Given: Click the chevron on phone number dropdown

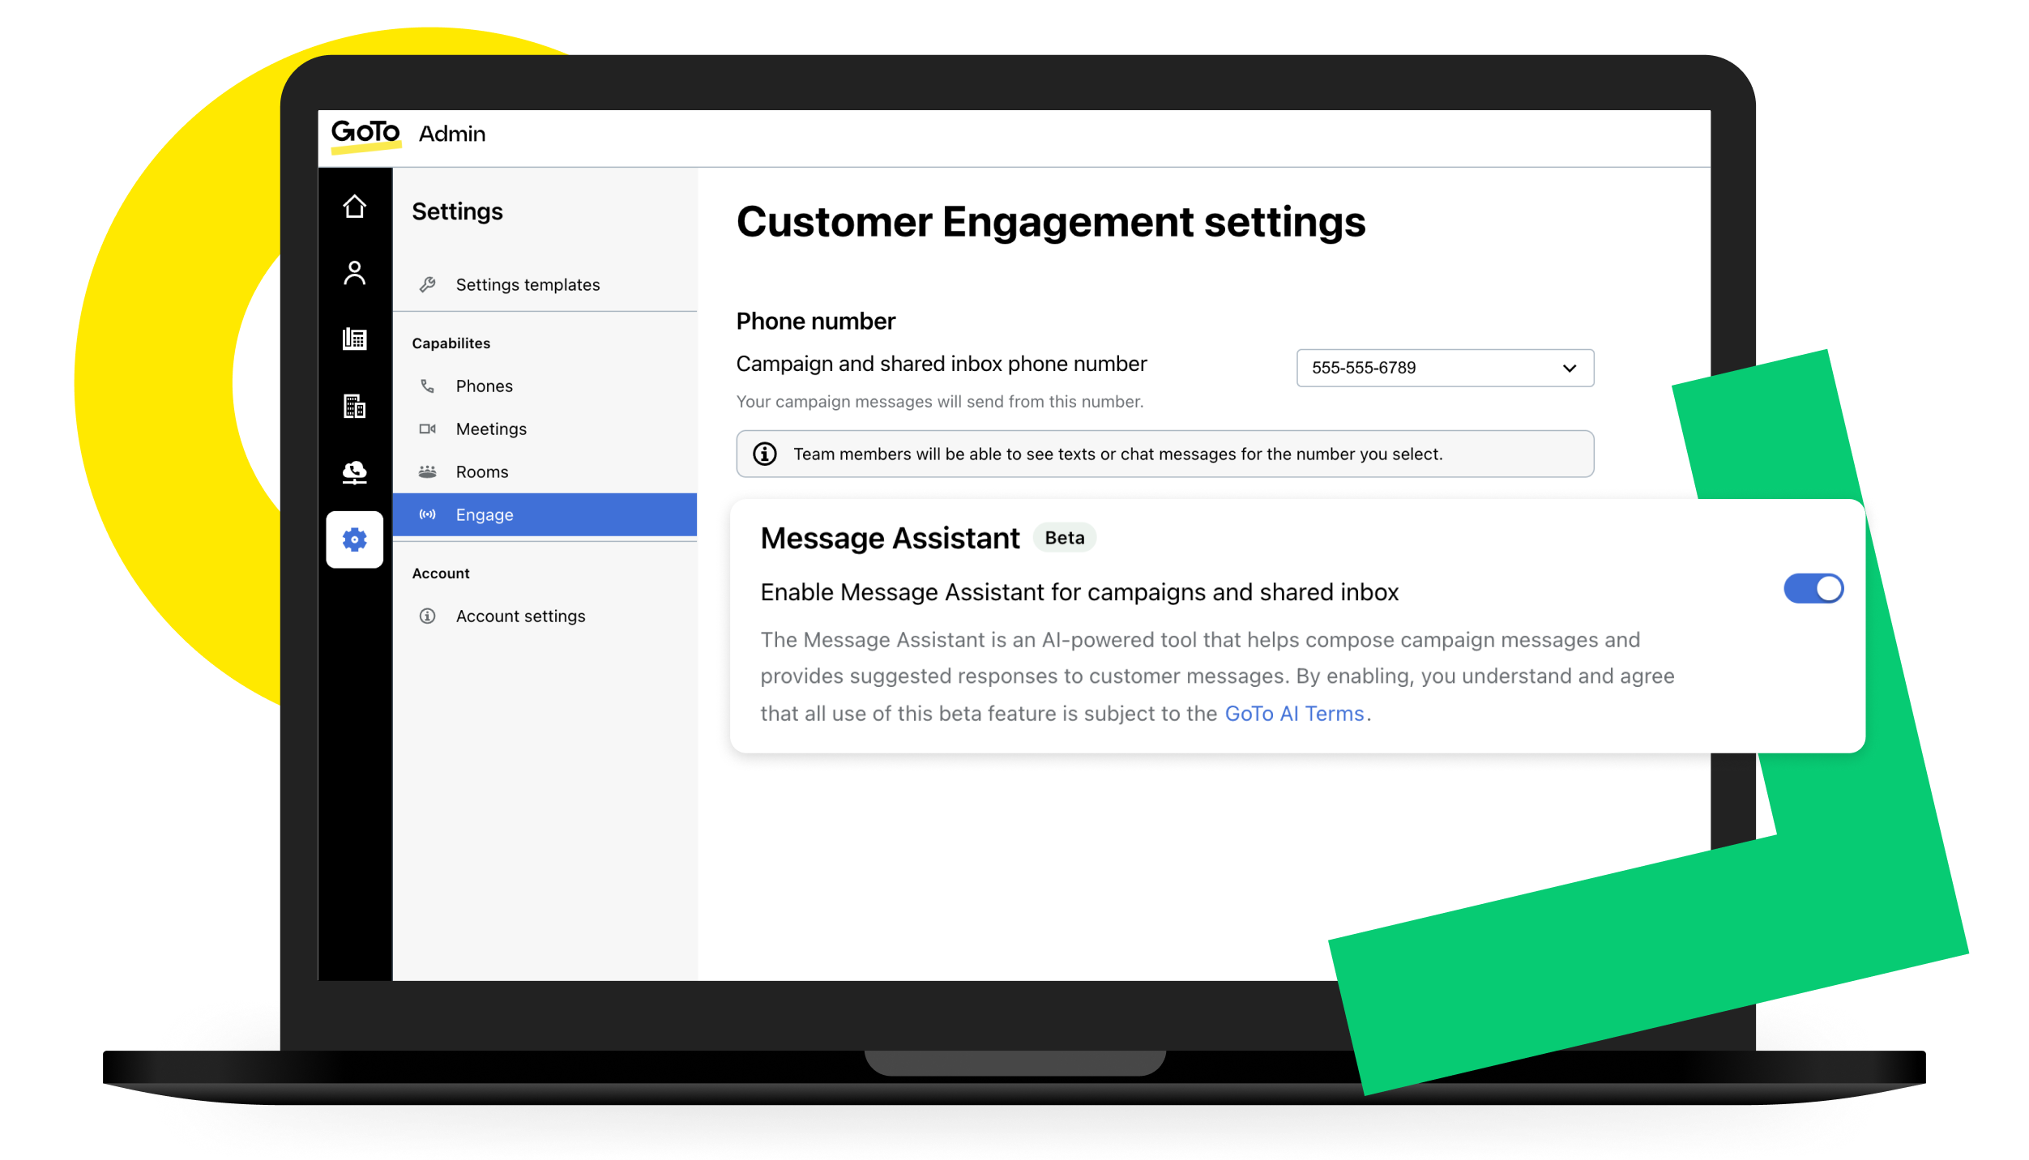Looking at the screenshot, I should pos(1569,368).
